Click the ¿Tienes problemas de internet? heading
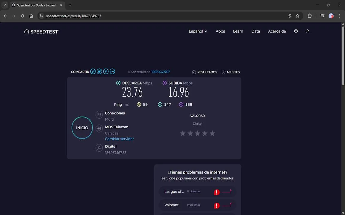Image resolution: width=345 pixels, height=215 pixels. click(x=197, y=172)
